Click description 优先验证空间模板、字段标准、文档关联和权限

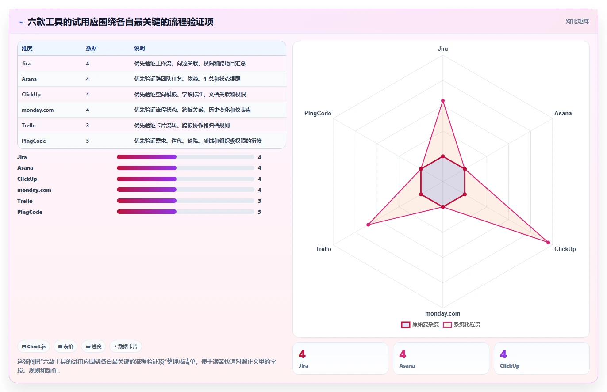190,95
